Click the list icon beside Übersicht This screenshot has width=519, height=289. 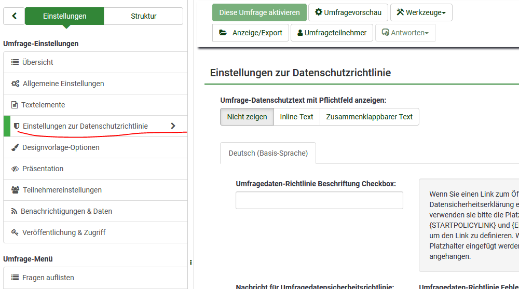(x=15, y=62)
